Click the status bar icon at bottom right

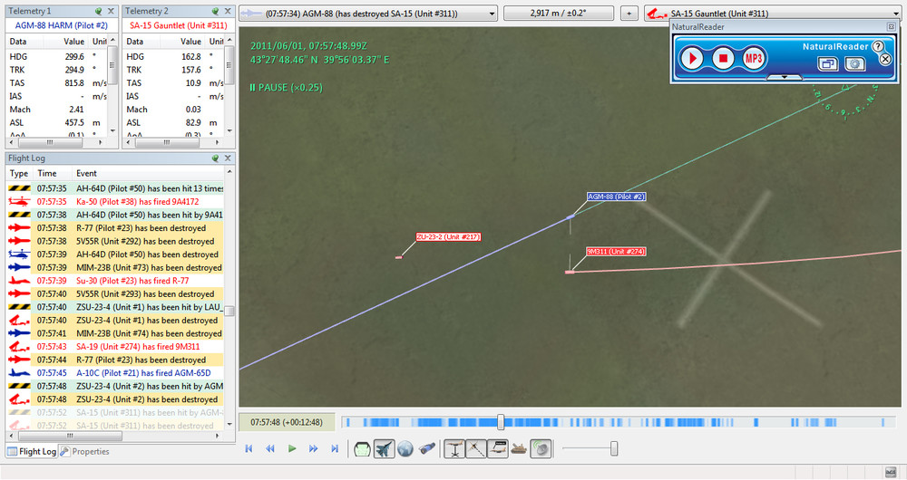tap(891, 472)
